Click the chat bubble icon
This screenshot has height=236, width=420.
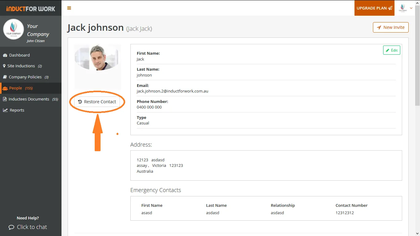(11, 227)
